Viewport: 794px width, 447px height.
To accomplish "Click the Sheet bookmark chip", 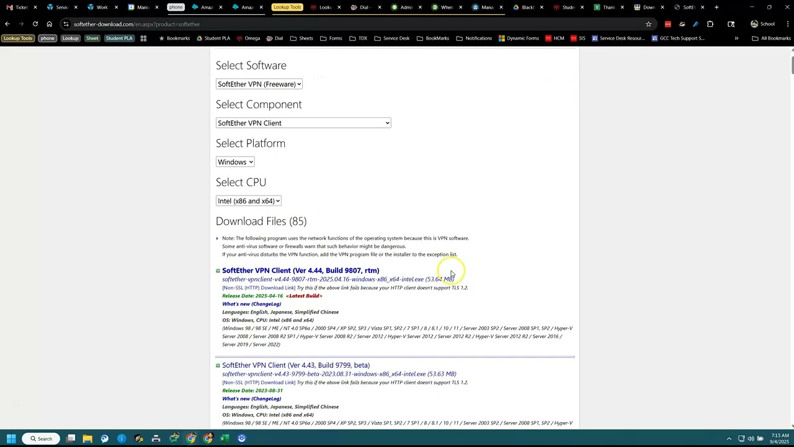I will (x=92, y=38).
